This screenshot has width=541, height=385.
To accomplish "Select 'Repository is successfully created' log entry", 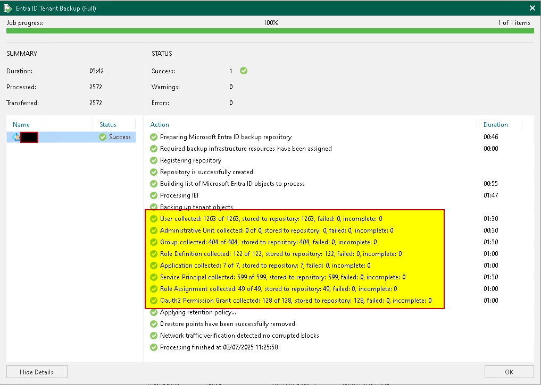I will 206,172.
